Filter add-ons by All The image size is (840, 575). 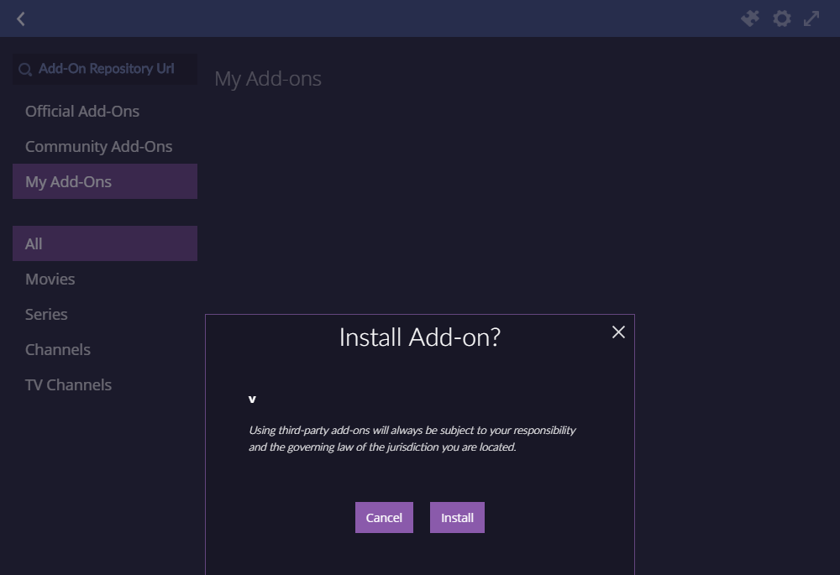pyautogui.click(x=105, y=243)
